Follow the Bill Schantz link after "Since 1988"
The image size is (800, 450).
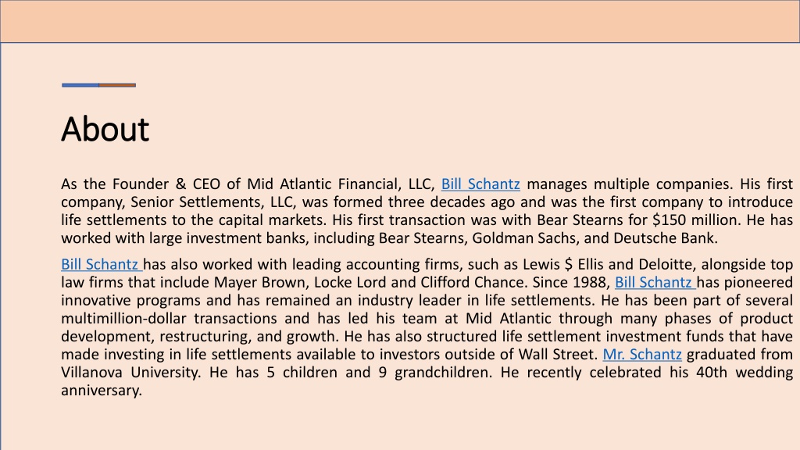655,282
